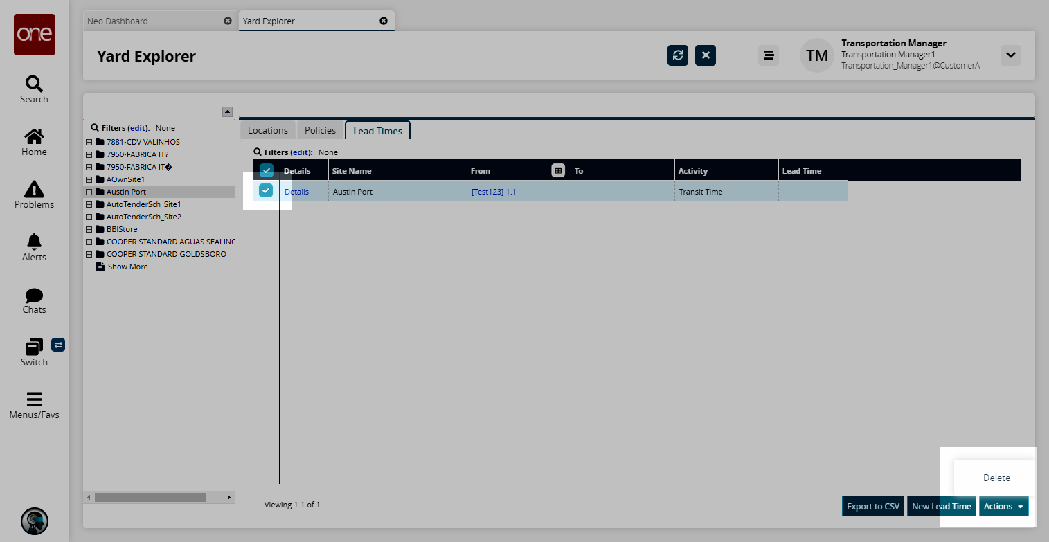Sort by the To column header

pyautogui.click(x=622, y=170)
